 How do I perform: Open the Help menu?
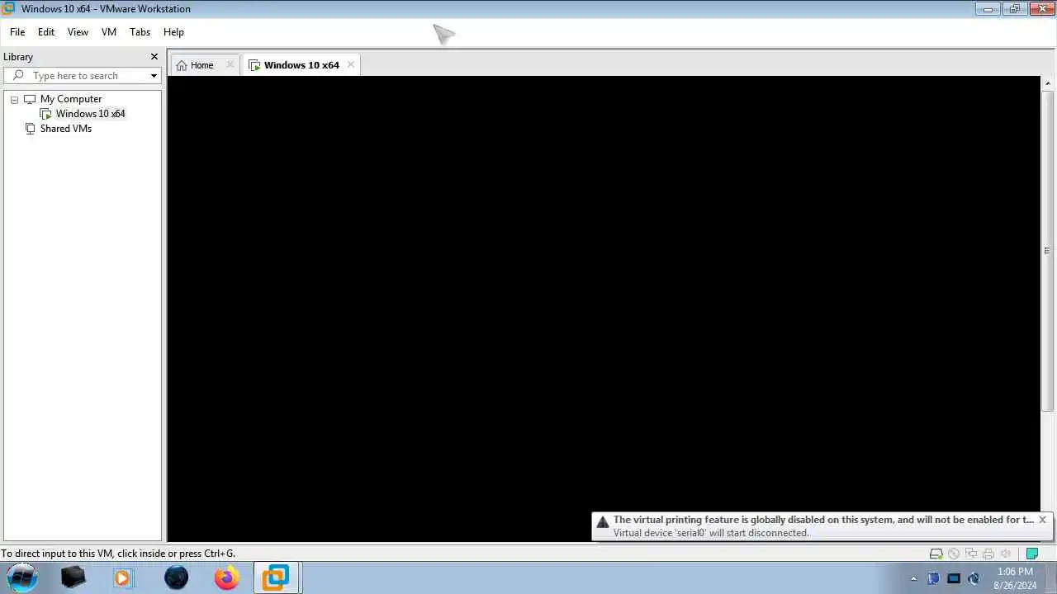(x=173, y=32)
